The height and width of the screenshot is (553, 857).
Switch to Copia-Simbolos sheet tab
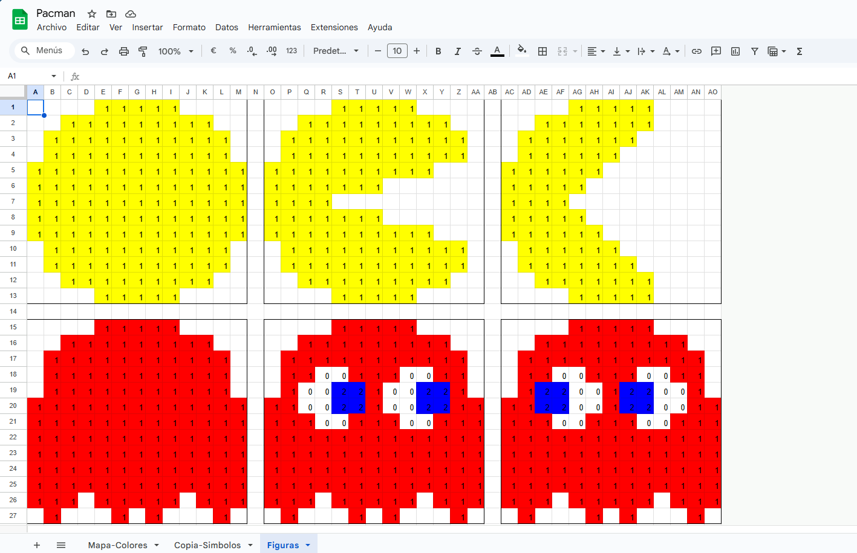click(x=207, y=545)
